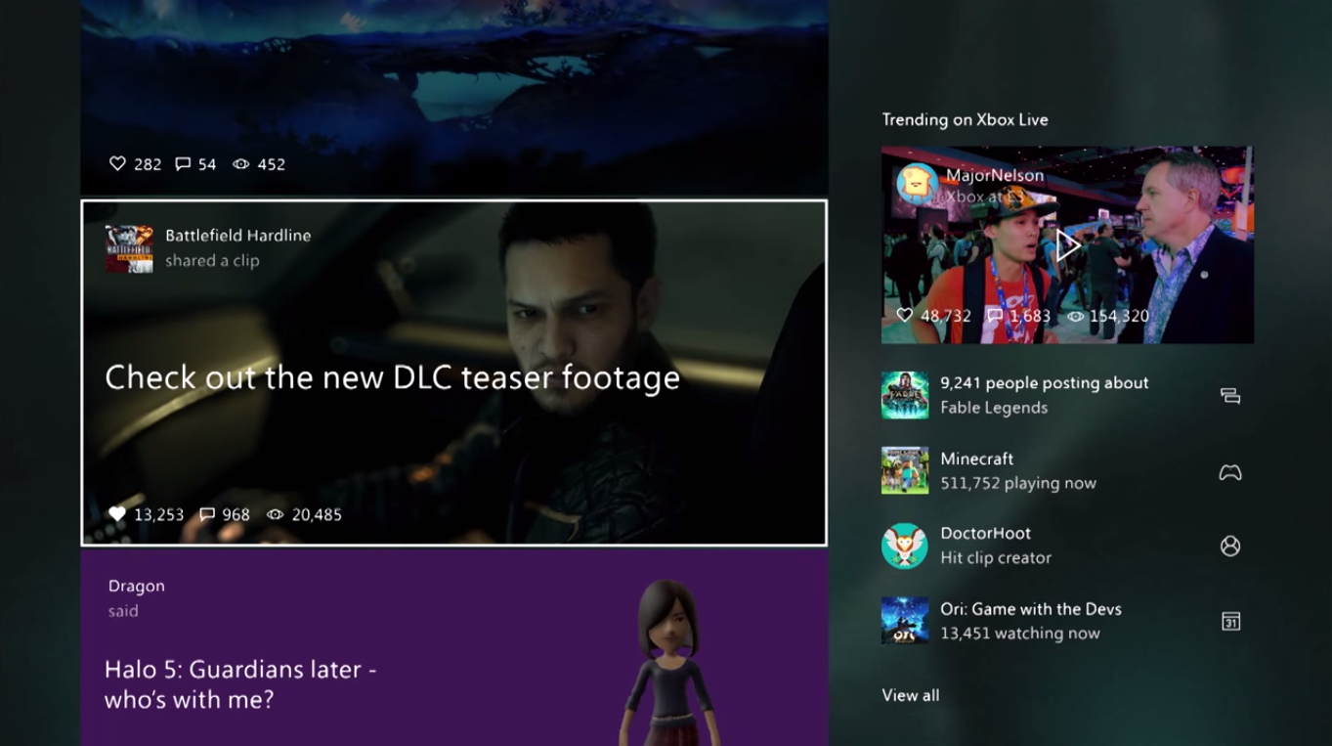
Task: Like the top post with 282 hearts
Action: (117, 164)
